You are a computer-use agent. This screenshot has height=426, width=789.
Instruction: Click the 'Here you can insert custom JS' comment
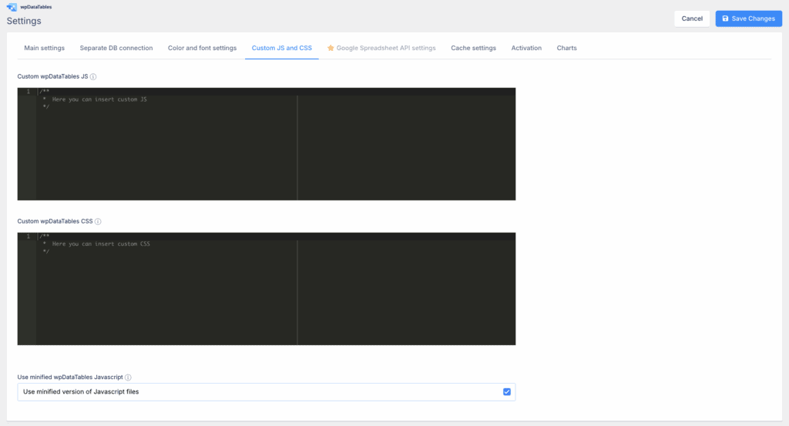[x=99, y=99]
